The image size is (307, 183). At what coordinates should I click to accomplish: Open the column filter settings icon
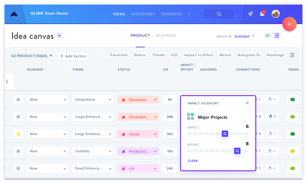click(292, 55)
